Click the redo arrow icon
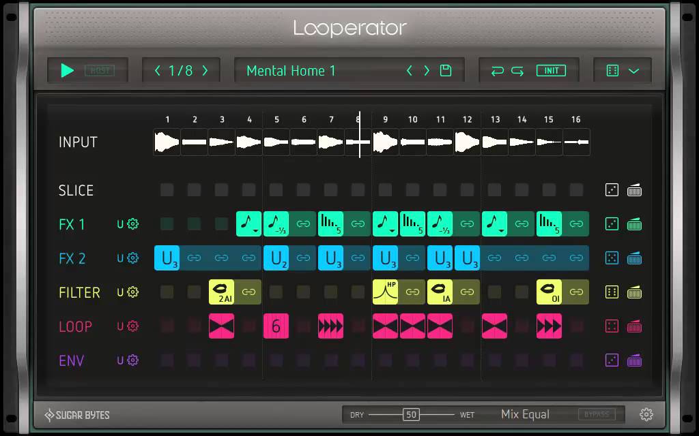699x436 pixels. (517, 71)
